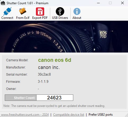Image resolution: width=128 pixels, height=117 pixels.
Task: Click the Export PDF red icon
Action: (x=40, y=11)
